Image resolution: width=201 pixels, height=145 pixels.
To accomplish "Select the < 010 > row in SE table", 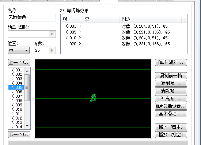I will (x=124, y=38).
